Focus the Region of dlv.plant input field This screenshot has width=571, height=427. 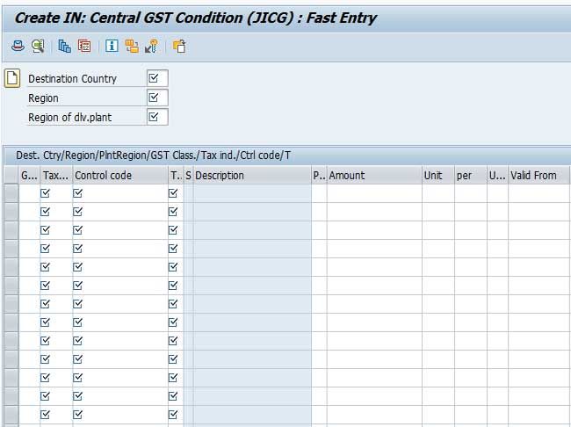click(157, 117)
